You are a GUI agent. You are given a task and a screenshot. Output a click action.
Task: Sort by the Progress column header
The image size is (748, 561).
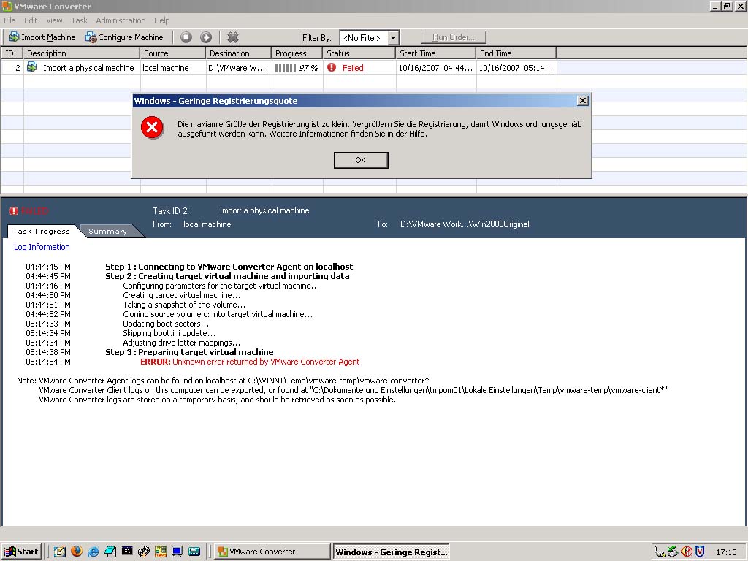[x=298, y=53]
